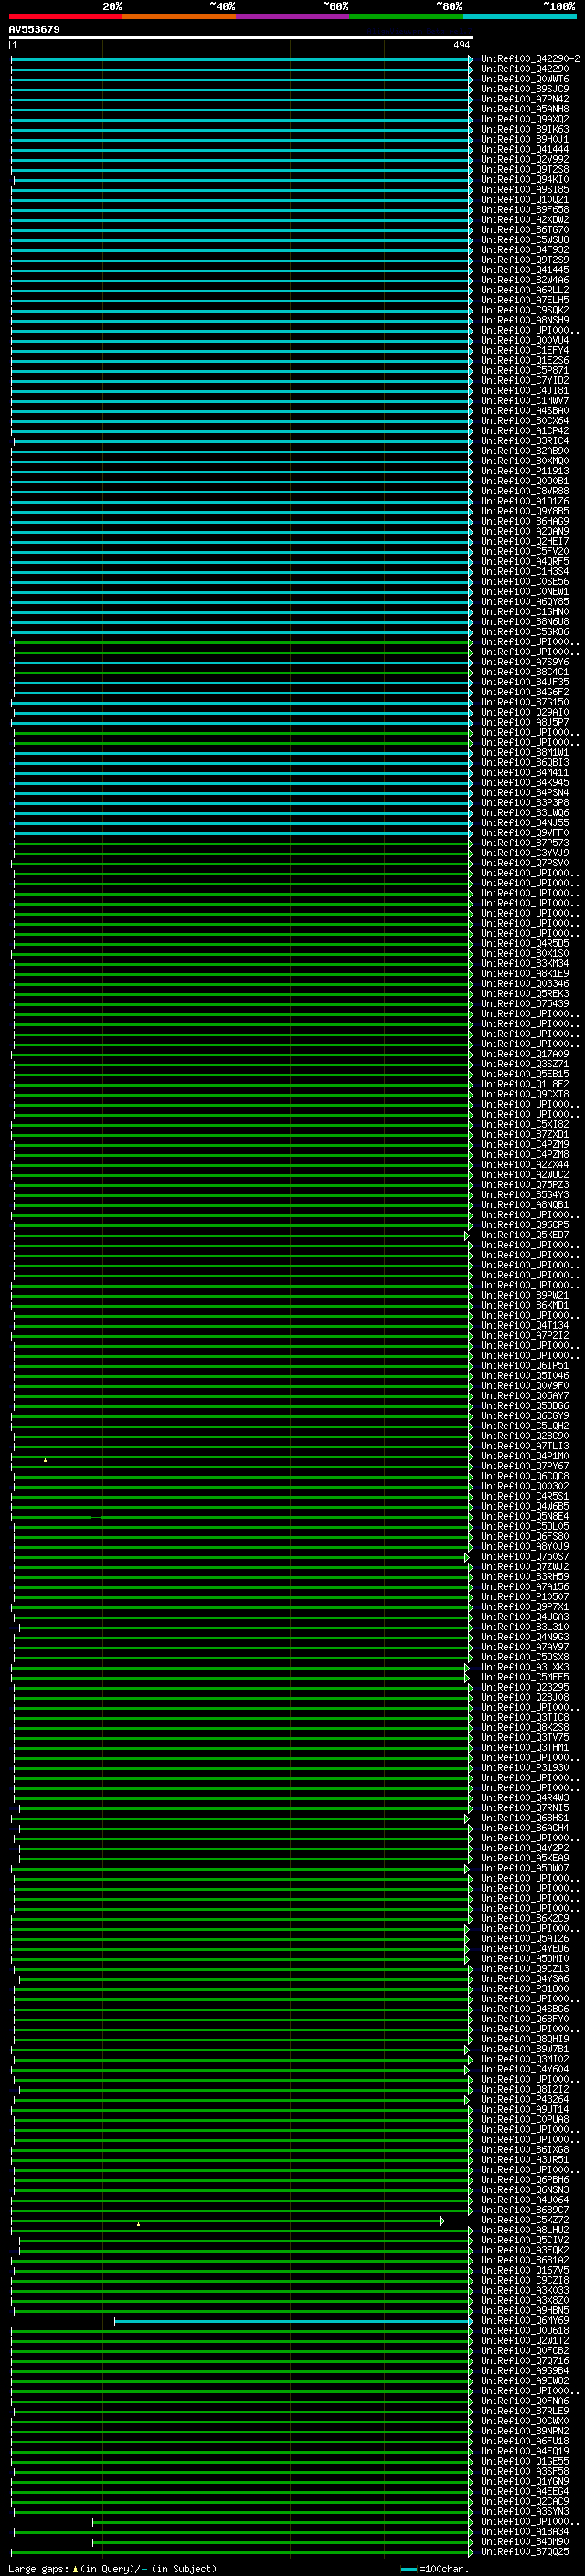Screen dimensions: 585x2576
Task: Open hit UniRef100_Q00302
Action: point(525,1486)
